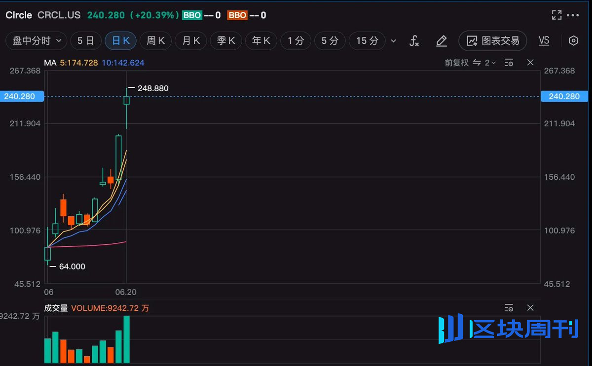
Task: Select the pen drawing tool icon
Action: (x=442, y=41)
